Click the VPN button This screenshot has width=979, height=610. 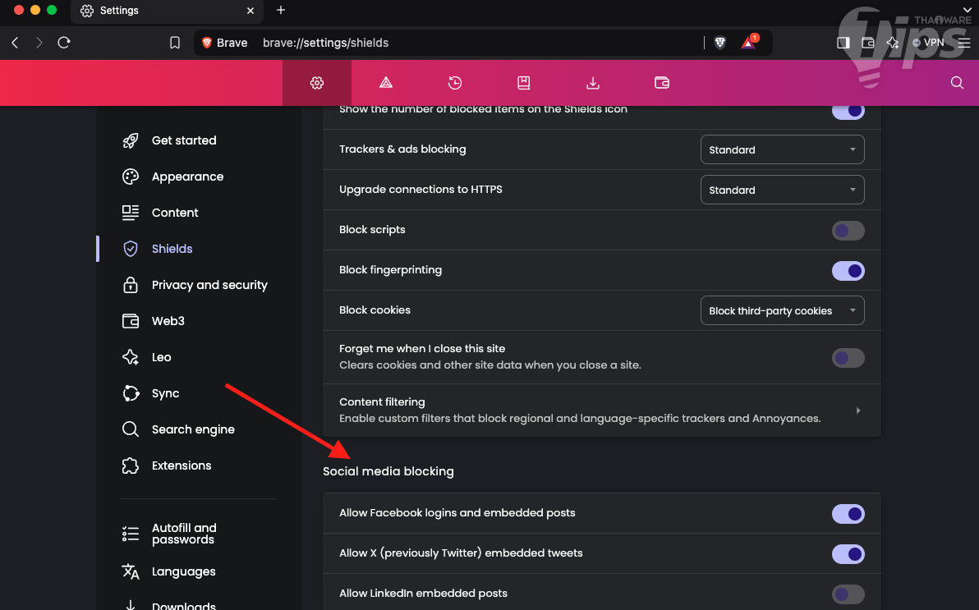click(x=928, y=43)
